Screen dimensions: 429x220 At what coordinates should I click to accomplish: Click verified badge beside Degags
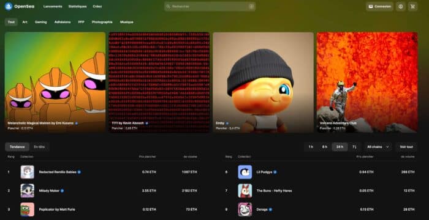[270, 210]
